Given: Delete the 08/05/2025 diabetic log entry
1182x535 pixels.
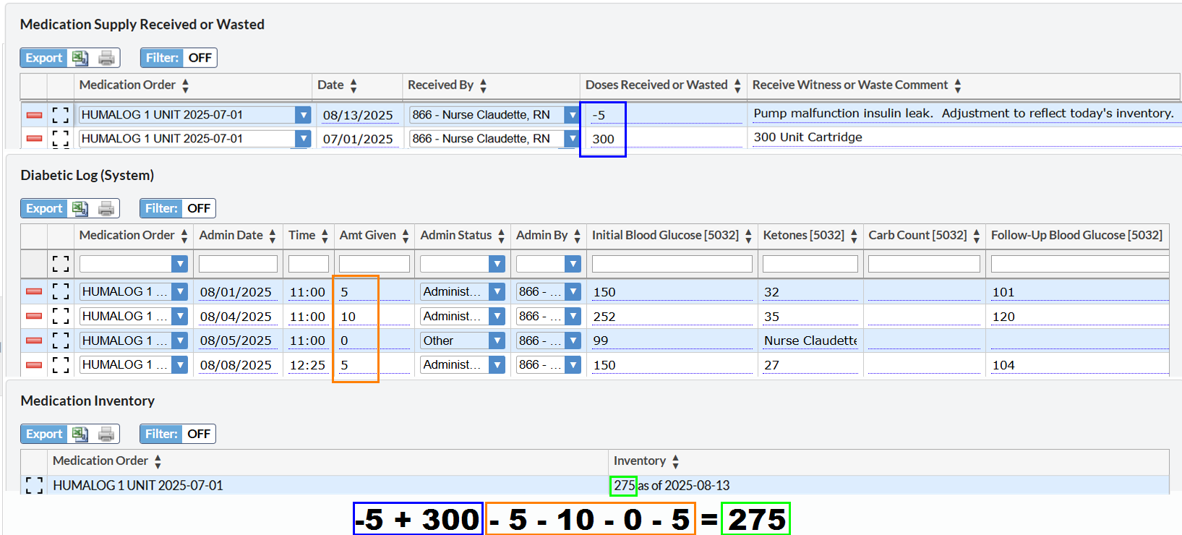Looking at the screenshot, I should tap(34, 340).
